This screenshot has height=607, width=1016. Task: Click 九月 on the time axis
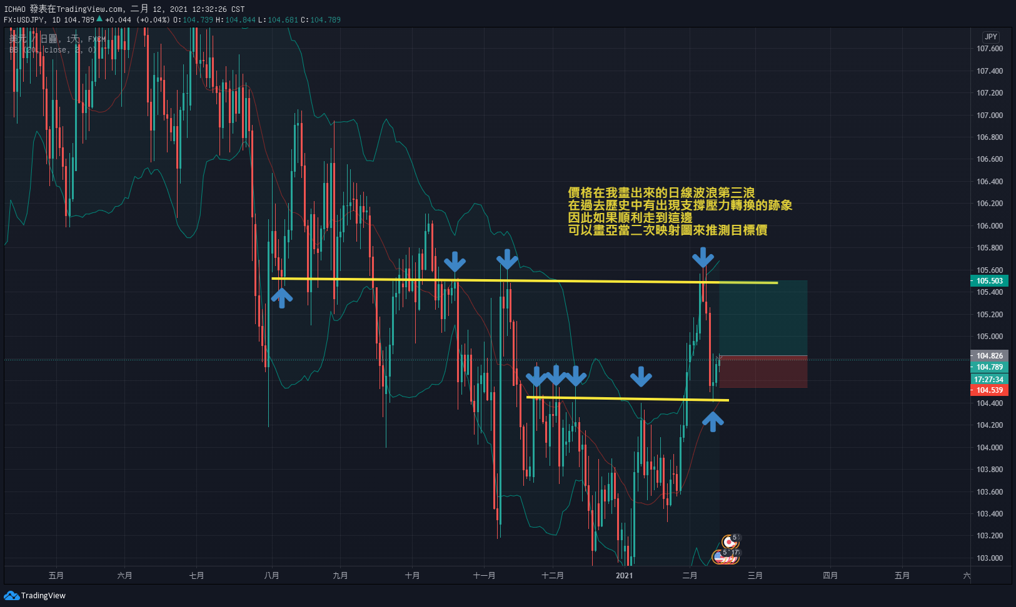[340, 575]
